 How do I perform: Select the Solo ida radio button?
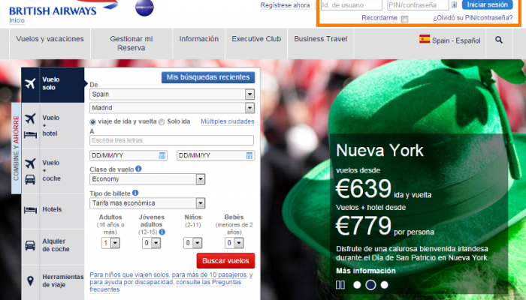pos(162,121)
